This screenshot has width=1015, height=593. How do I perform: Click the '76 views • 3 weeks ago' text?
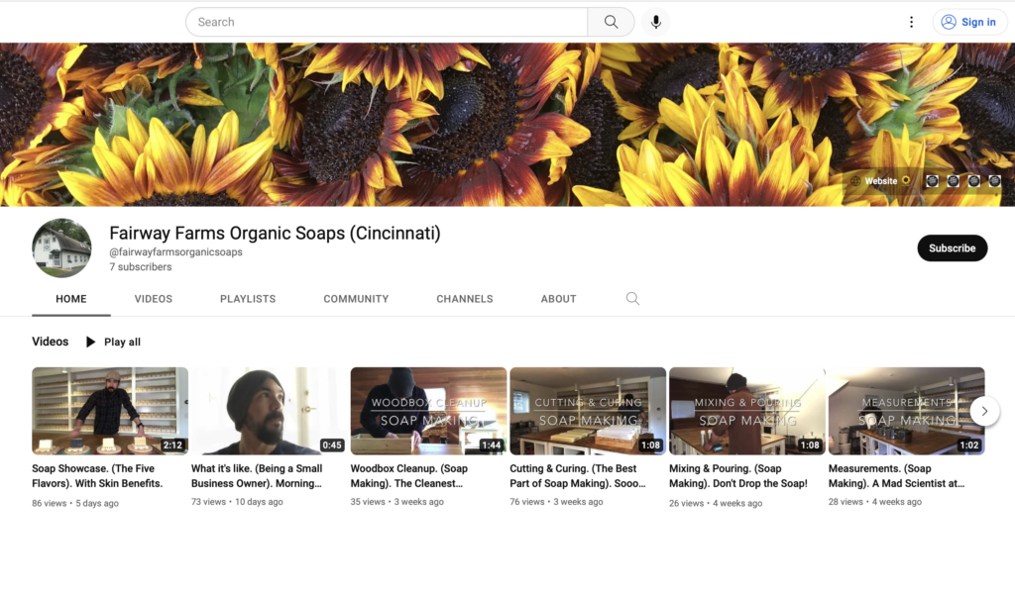tap(556, 502)
